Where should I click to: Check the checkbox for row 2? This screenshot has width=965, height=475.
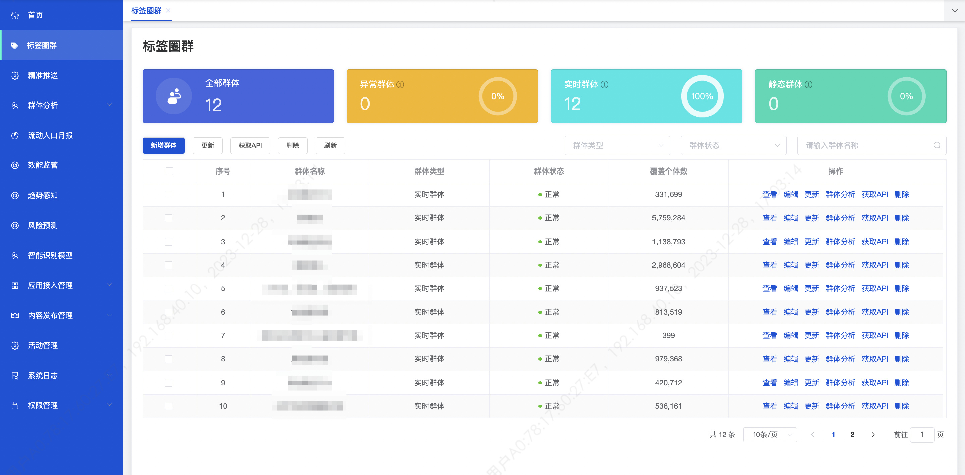(169, 218)
